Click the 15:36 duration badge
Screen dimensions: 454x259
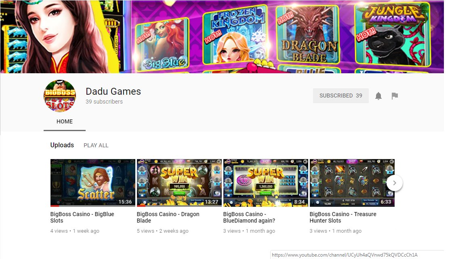[125, 202]
